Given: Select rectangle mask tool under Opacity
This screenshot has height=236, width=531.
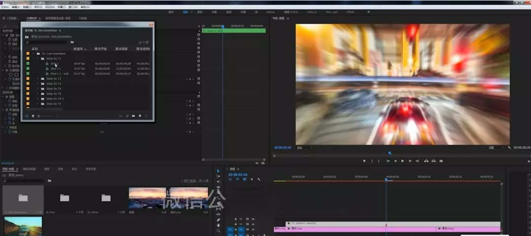Looking at the screenshot, I should (x=16, y=74).
